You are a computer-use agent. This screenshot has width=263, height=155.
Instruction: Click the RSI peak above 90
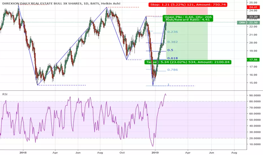click(x=165, y=94)
